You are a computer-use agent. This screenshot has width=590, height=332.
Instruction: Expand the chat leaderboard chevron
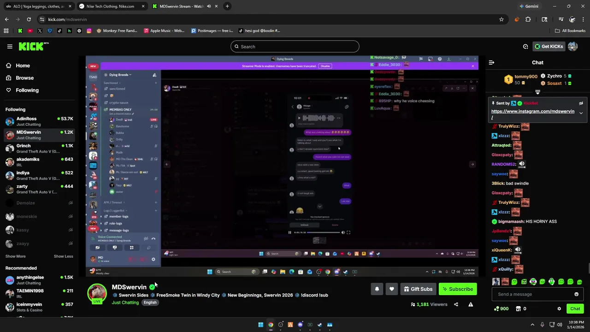537,92
